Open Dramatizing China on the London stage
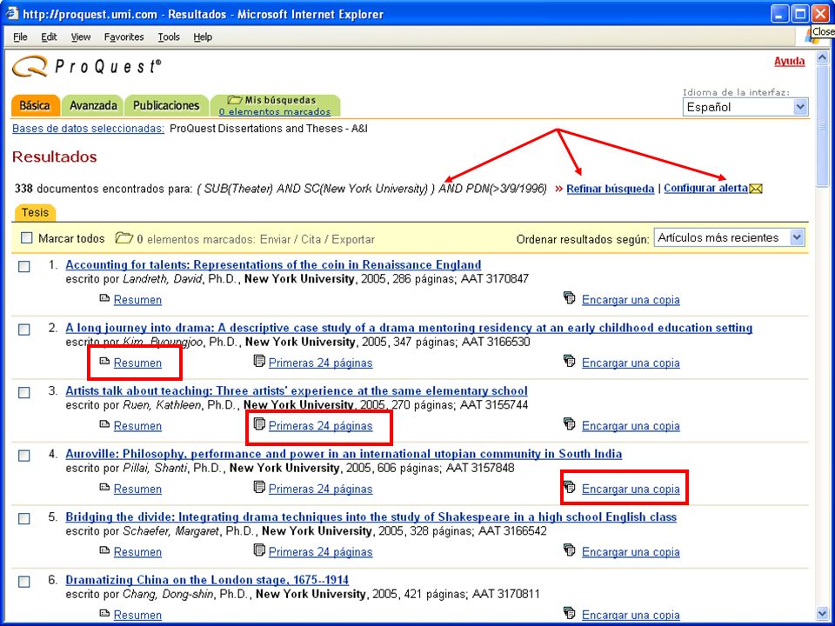 [207, 580]
